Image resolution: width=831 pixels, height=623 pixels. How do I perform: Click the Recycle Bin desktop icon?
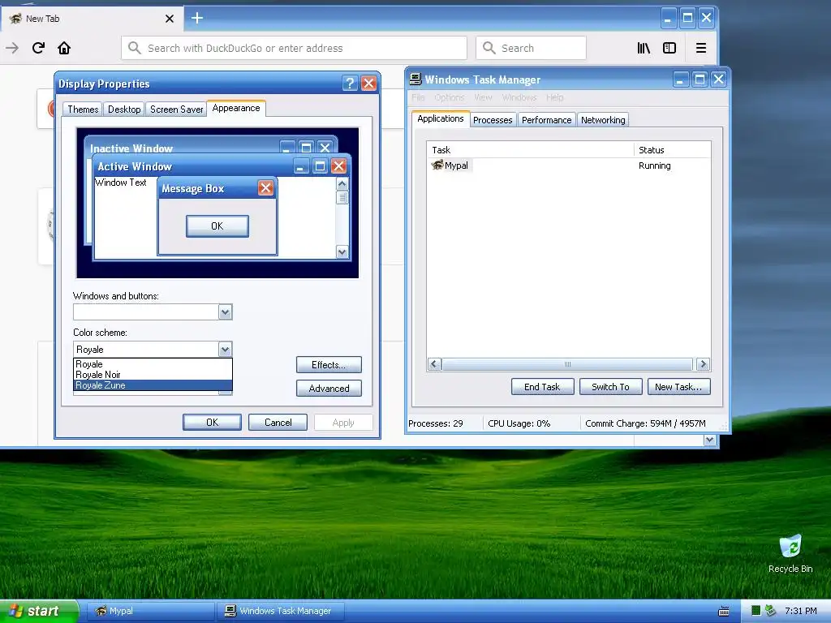pos(790,553)
